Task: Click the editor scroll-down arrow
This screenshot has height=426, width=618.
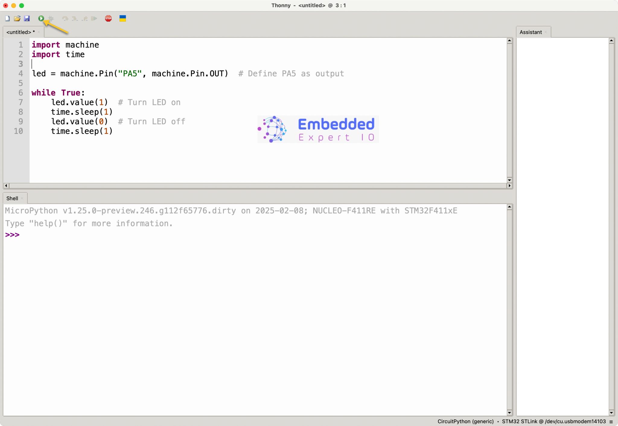Action: [x=509, y=180]
